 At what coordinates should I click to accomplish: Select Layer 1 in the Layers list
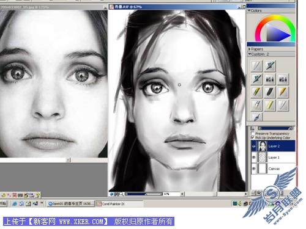coord(274,158)
